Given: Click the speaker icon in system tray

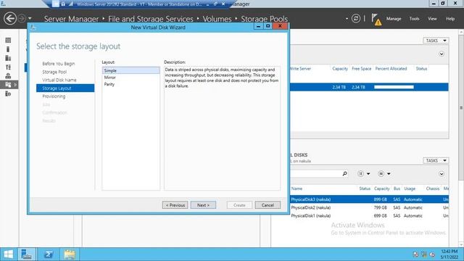Looking at the screenshot, I should (x=432, y=254).
